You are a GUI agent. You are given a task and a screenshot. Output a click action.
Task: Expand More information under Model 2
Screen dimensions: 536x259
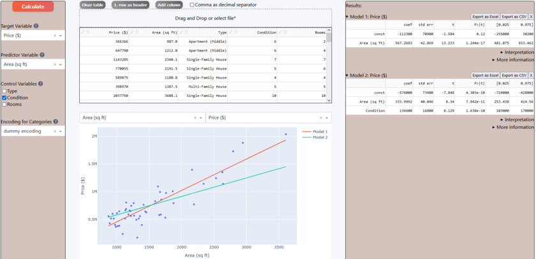[513, 127]
